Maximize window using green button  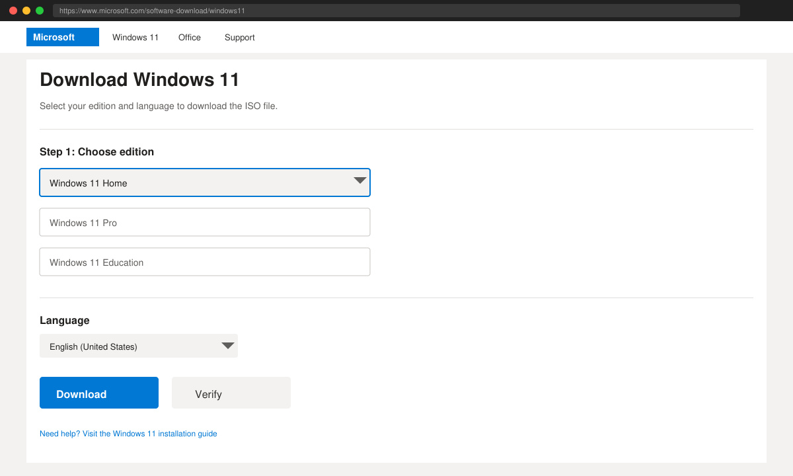coord(40,11)
